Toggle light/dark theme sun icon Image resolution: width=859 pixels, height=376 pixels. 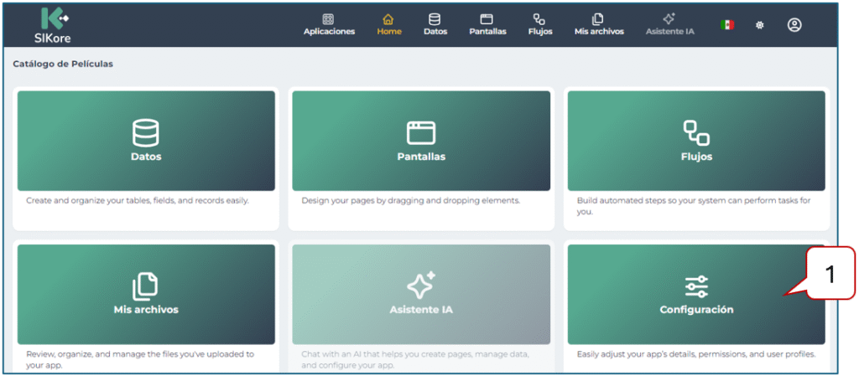coord(760,25)
